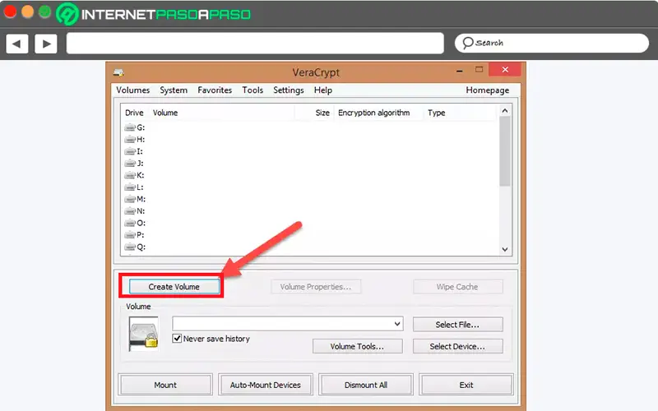Click the Drive column header

pyautogui.click(x=134, y=113)
